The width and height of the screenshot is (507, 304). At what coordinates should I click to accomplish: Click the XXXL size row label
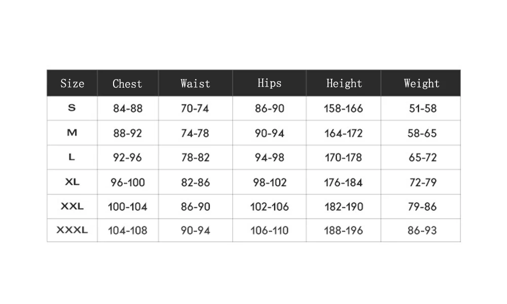pos(72,231)
